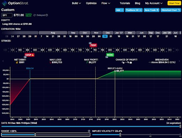Screen dimensions: 182x138
Task: Click the $751.86 SPY price
Action: tap(19, 15)
